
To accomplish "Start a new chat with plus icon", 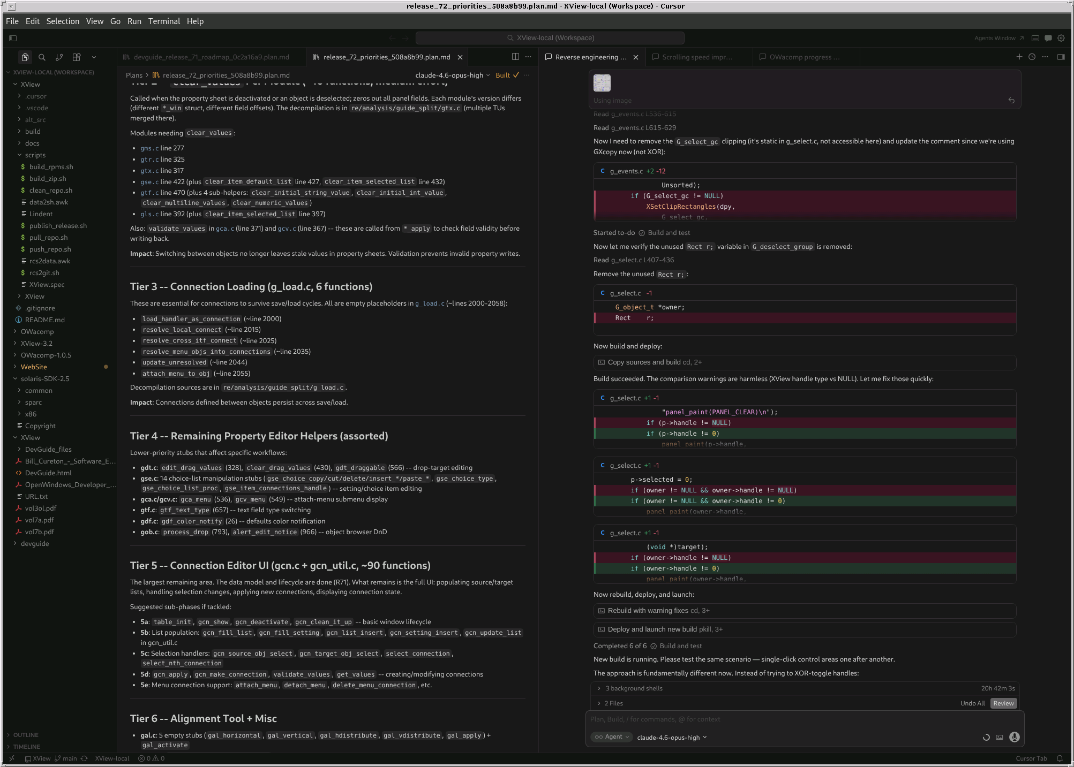I will coord(1019,57).
